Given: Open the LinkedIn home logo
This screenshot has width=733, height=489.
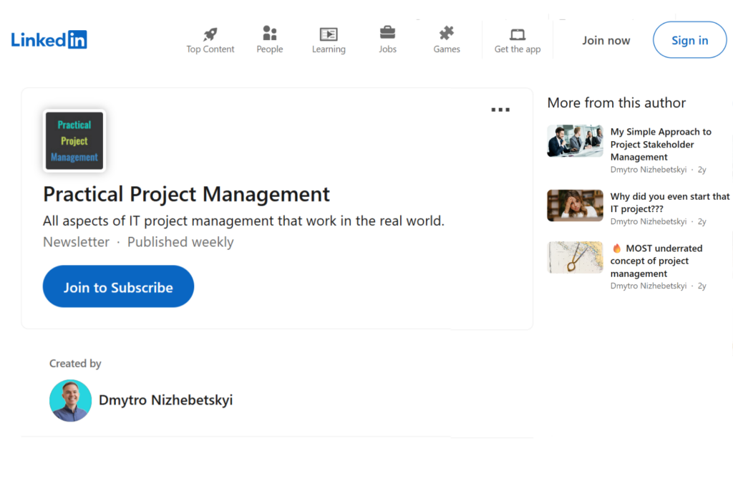Looking at the screenshot, I should tap(49, 40).
